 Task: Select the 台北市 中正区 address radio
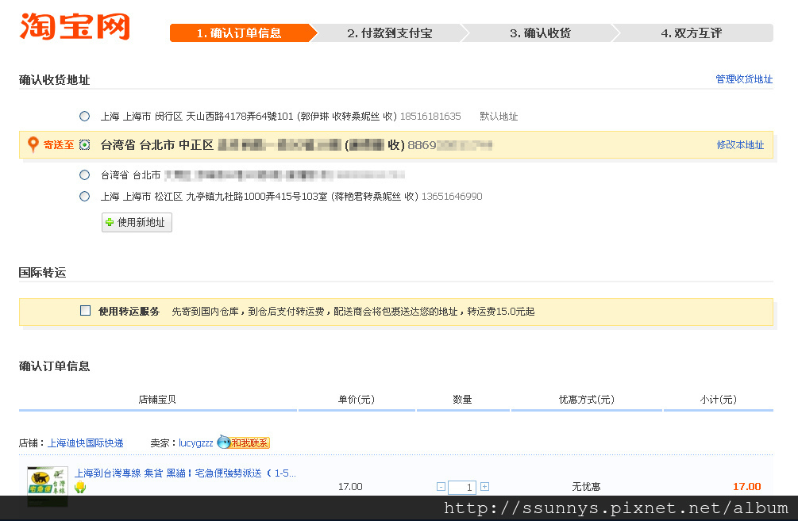[85, 145]
